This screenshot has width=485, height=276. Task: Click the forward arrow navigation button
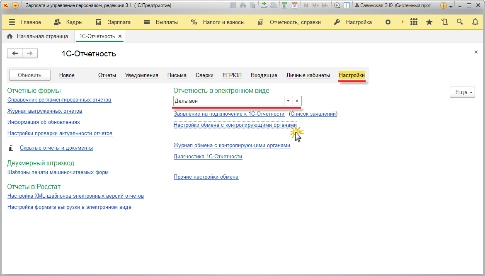pos(30,53)
